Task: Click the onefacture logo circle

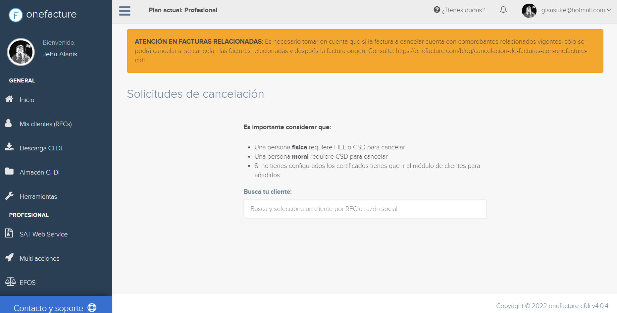Action: (15, 15)
